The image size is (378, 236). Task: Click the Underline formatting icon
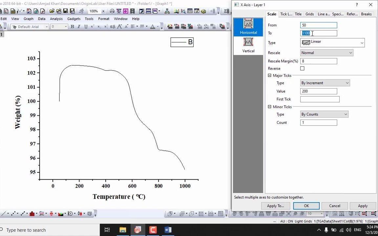click(x=86, y=27)
